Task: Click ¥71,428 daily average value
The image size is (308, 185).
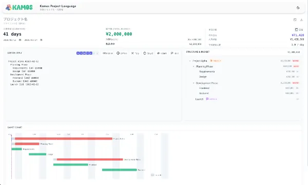Action: [298, 35]
